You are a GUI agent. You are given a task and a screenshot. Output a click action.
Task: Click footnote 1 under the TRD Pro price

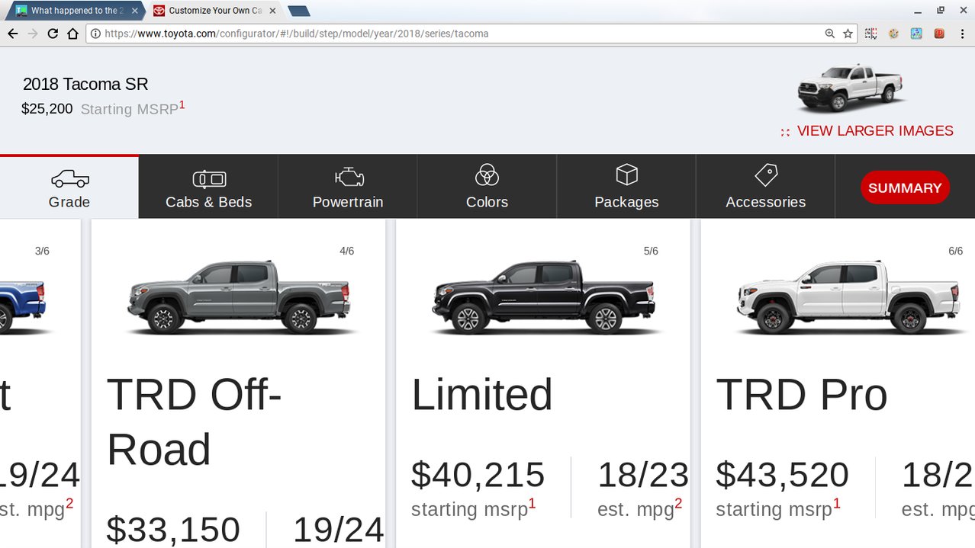(836, 504)
